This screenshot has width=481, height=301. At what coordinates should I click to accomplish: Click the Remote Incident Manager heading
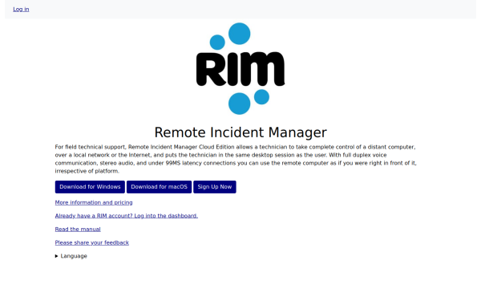pos(240,132)
